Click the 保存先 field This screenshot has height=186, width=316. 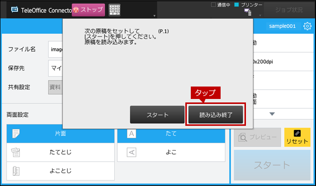(x=55, y=68)
